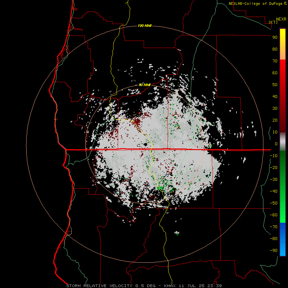
Task: Click the -80 value on the velocity scale
Action: [274, 239]
